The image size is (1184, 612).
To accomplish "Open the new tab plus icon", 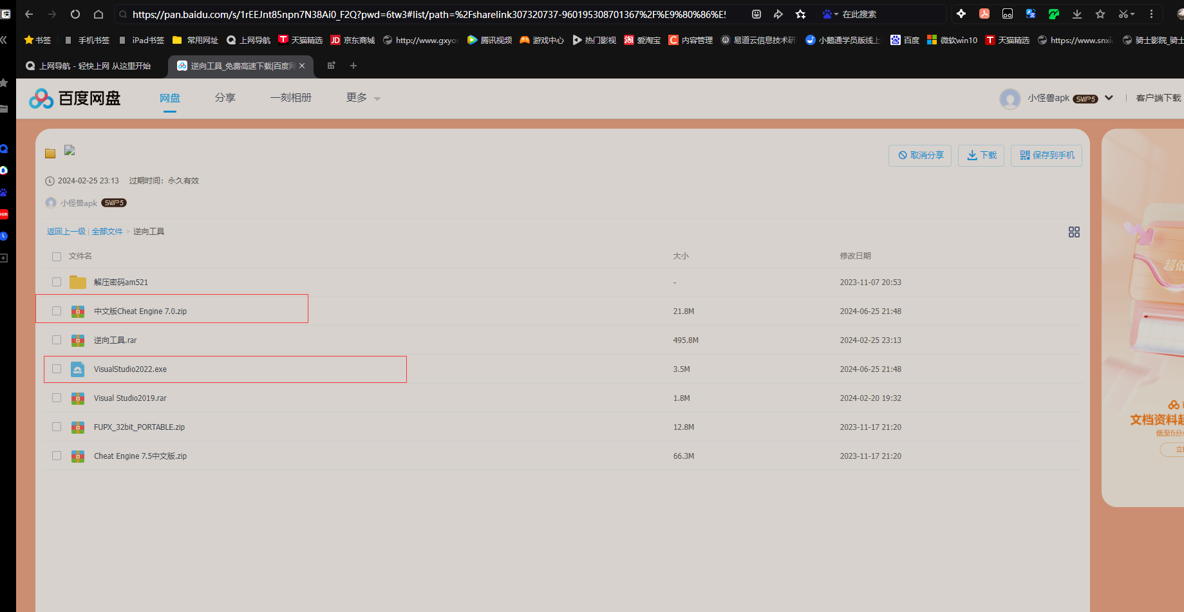I will 353,66.
